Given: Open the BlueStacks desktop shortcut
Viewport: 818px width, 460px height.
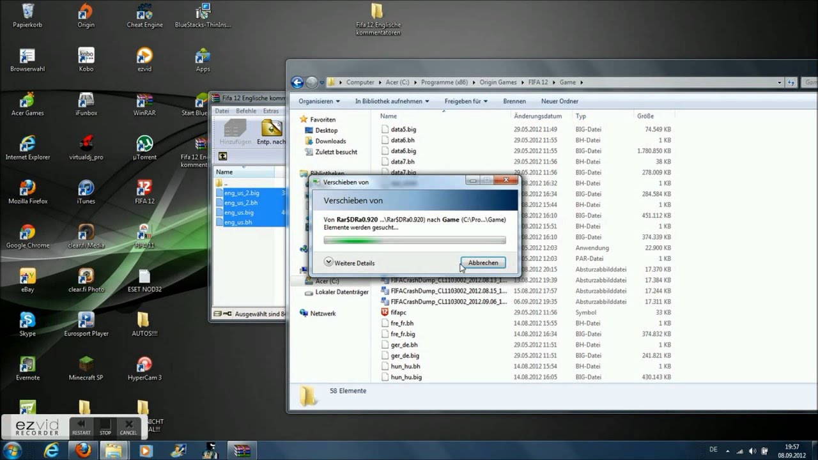Looking at the screenshot, I should coord(203,17).
